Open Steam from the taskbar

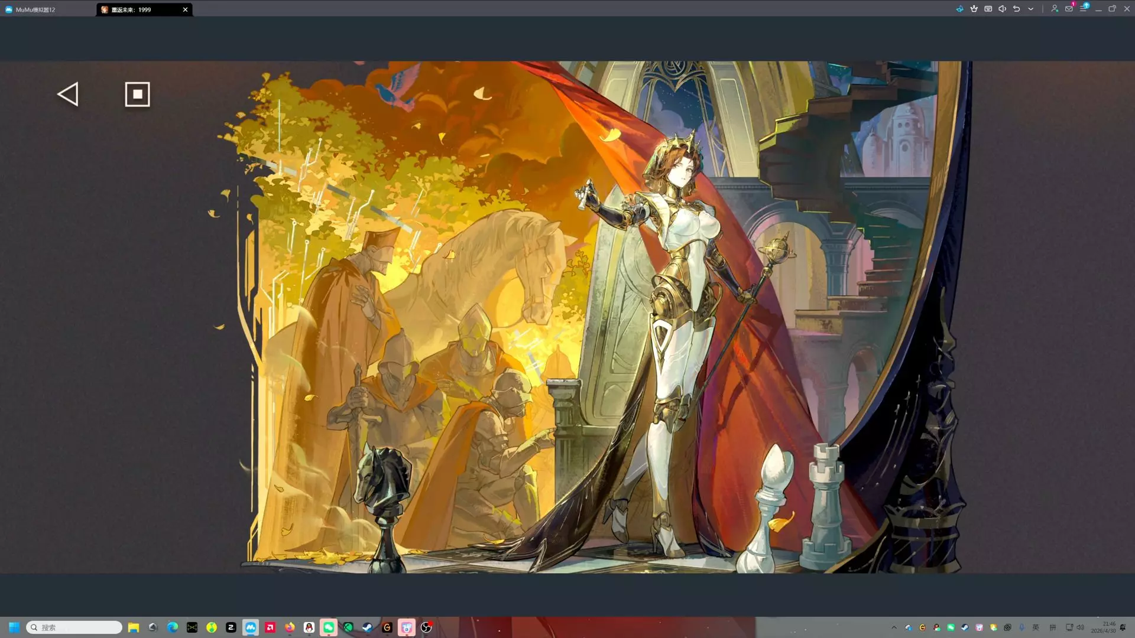click(x=368, y=627)
